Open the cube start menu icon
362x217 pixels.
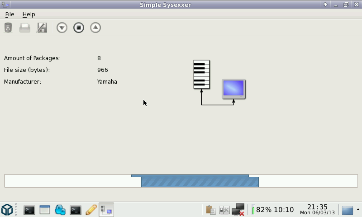(x=7, y=210)
